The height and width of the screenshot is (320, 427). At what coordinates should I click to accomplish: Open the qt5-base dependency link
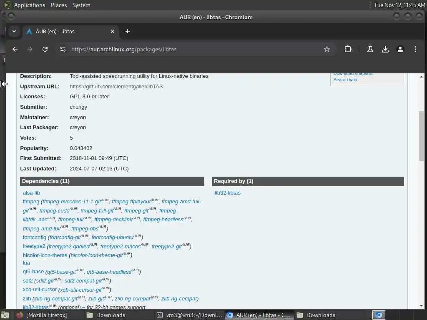tap(33, 272)
